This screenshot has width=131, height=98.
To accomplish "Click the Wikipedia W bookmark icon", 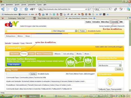I will pyautogui.click(x=47, y=14).
